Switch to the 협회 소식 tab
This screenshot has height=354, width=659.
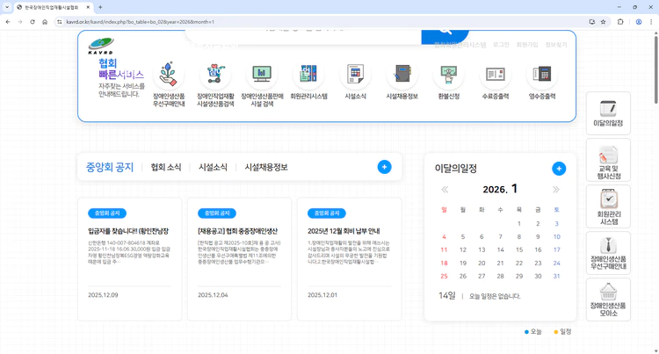tap(166, 167)
